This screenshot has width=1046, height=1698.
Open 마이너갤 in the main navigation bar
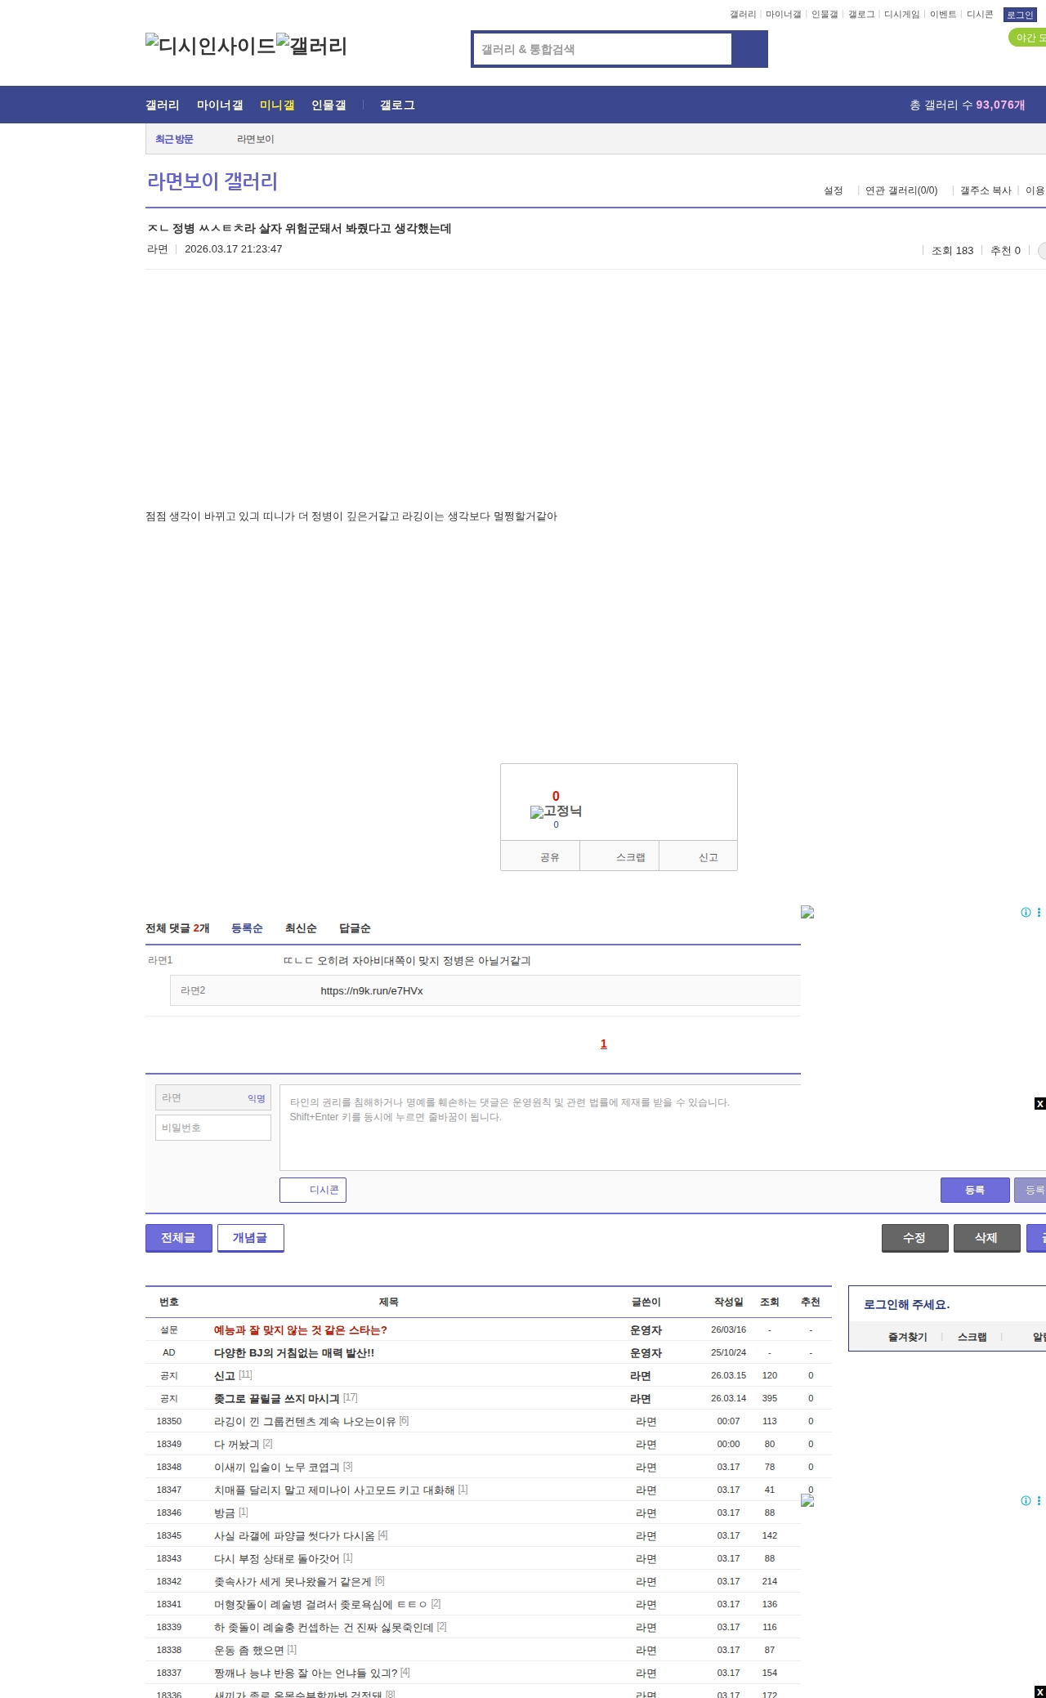click(220, 105)
